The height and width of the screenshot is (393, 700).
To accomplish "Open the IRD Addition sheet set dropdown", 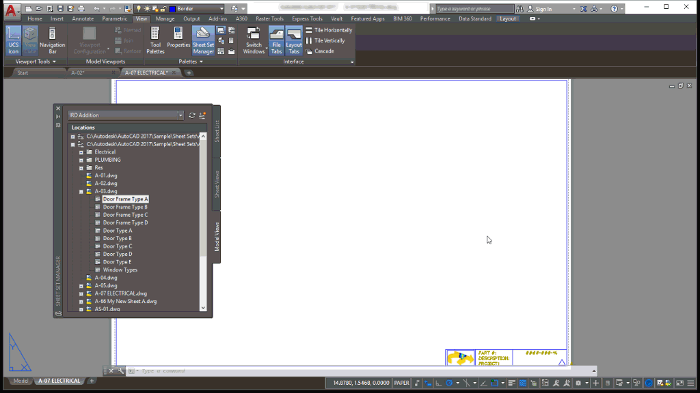I will [x=180, y=115].
